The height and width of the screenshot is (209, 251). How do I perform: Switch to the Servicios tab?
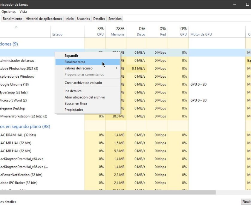click(x=115, y=18)
